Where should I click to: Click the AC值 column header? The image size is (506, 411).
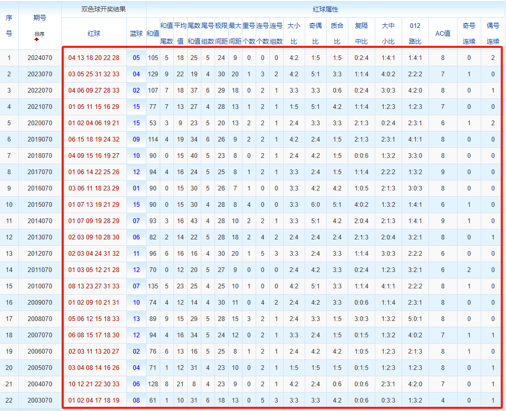(443, 34)
